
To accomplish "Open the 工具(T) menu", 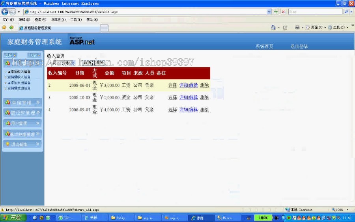I will click(x=76, y=20).
